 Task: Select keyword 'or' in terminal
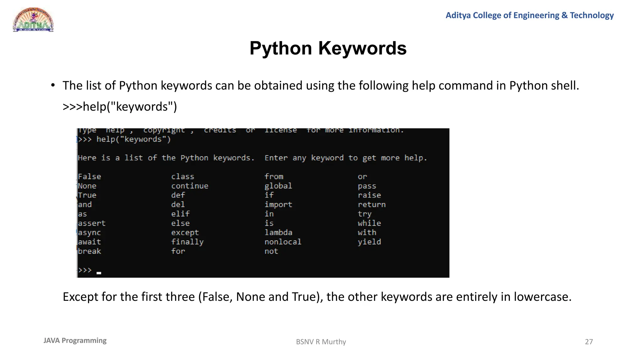point(362,177)
